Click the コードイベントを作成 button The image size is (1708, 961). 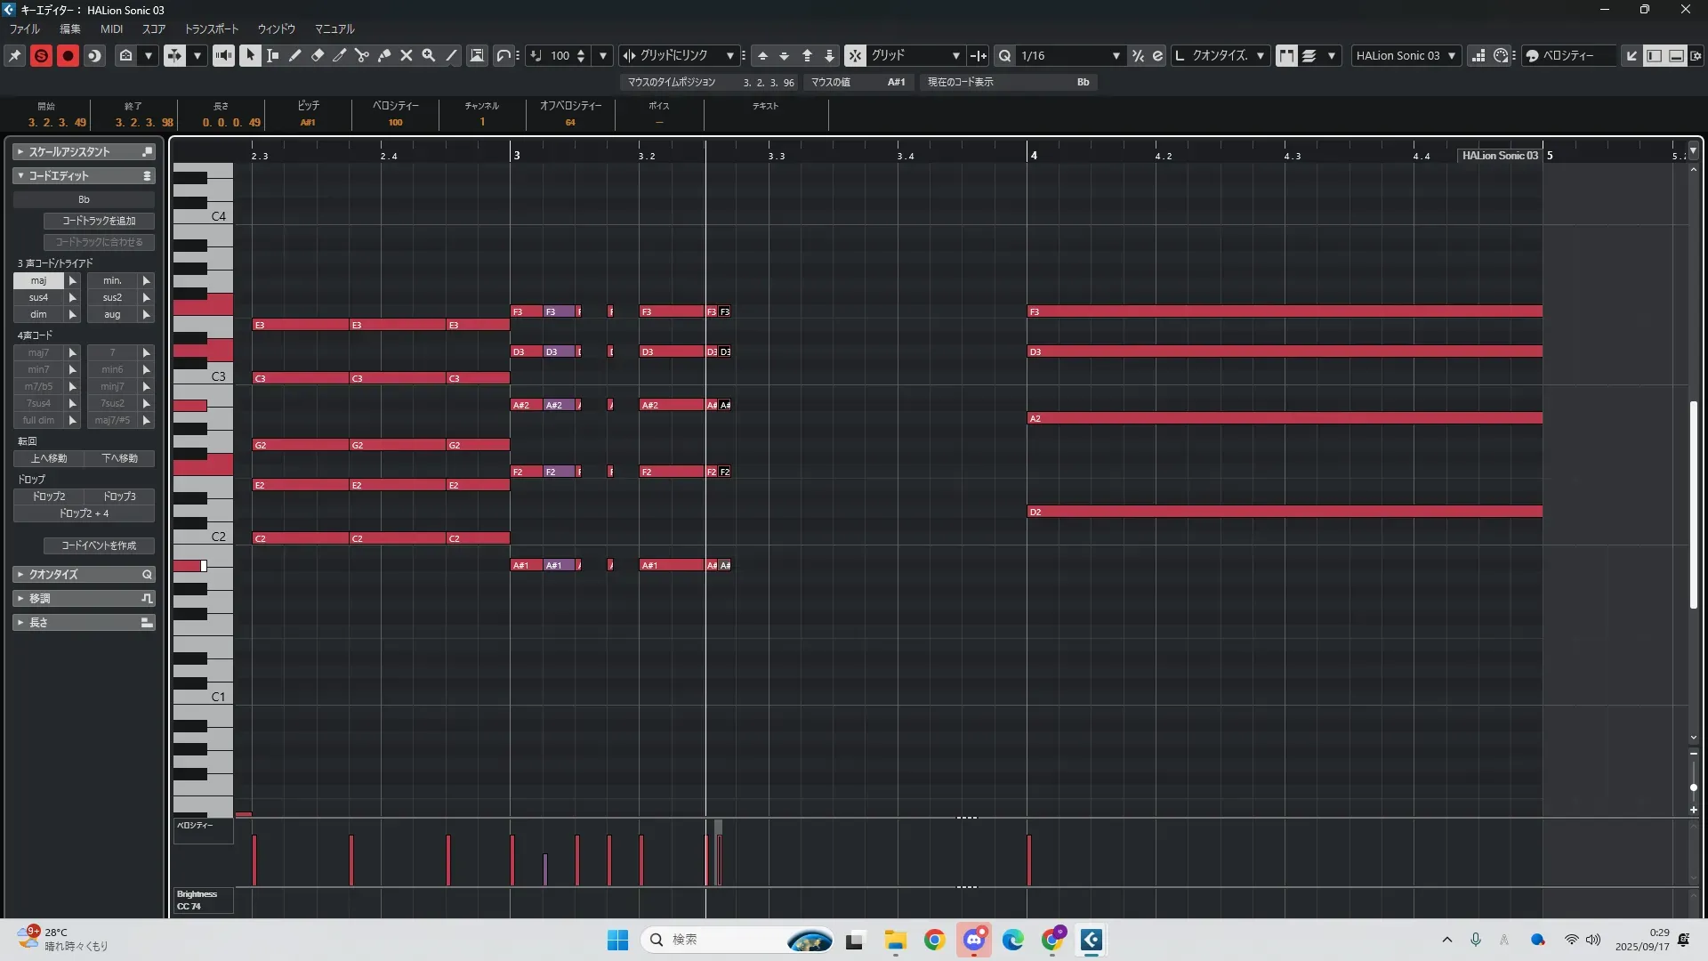coord(99,545)
